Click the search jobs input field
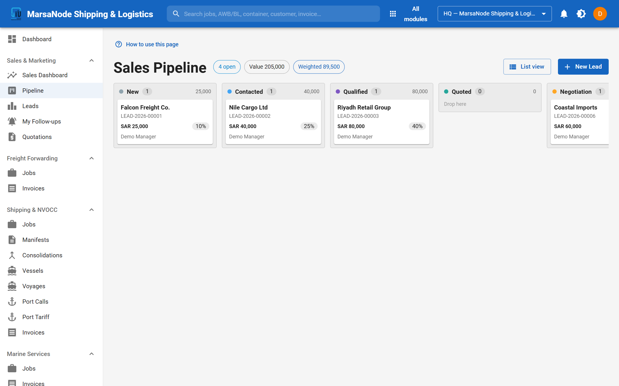Screen dimensions: 619x386 273,14
